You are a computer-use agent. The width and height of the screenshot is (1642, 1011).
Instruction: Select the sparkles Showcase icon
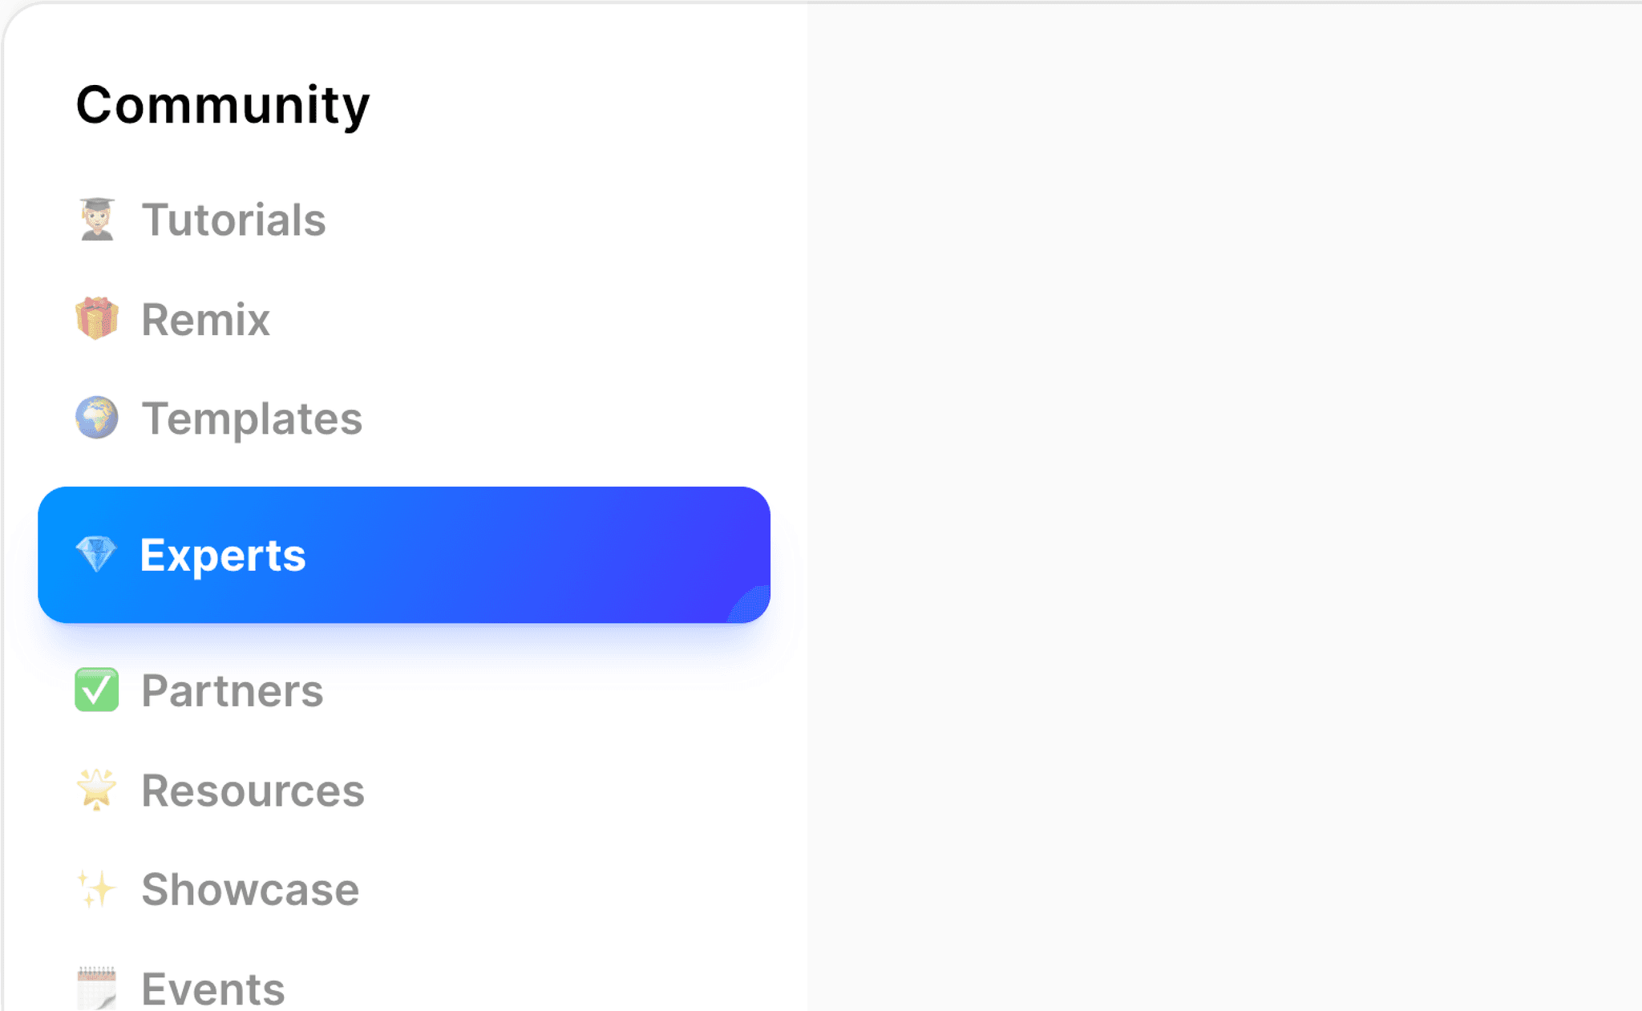tap(96, 889)
